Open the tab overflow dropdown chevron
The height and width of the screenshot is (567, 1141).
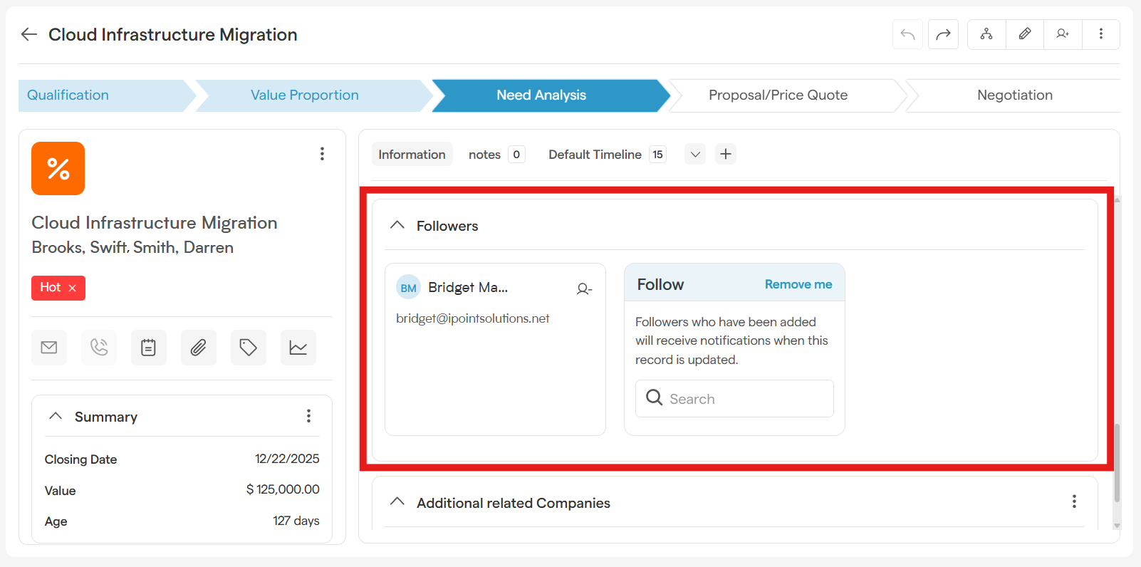pyautogui.click(x=695, y=155)
